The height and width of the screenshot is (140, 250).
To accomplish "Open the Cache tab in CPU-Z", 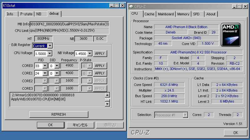I will click(x=149, y=14).
